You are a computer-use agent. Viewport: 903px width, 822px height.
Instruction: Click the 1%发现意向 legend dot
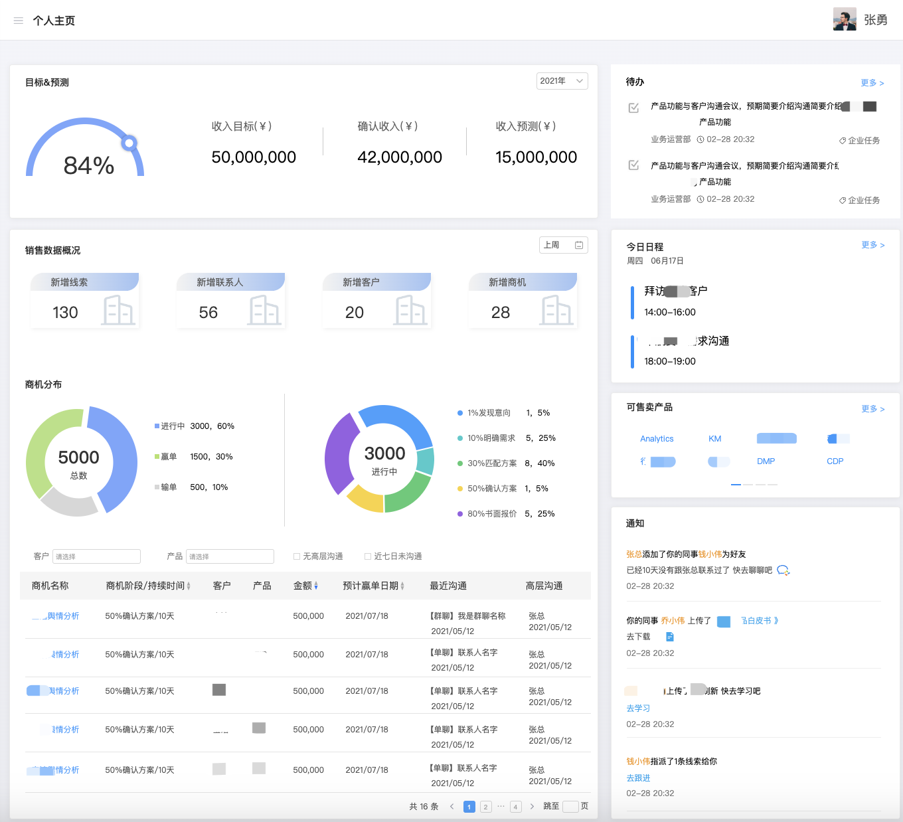[460, 413]
